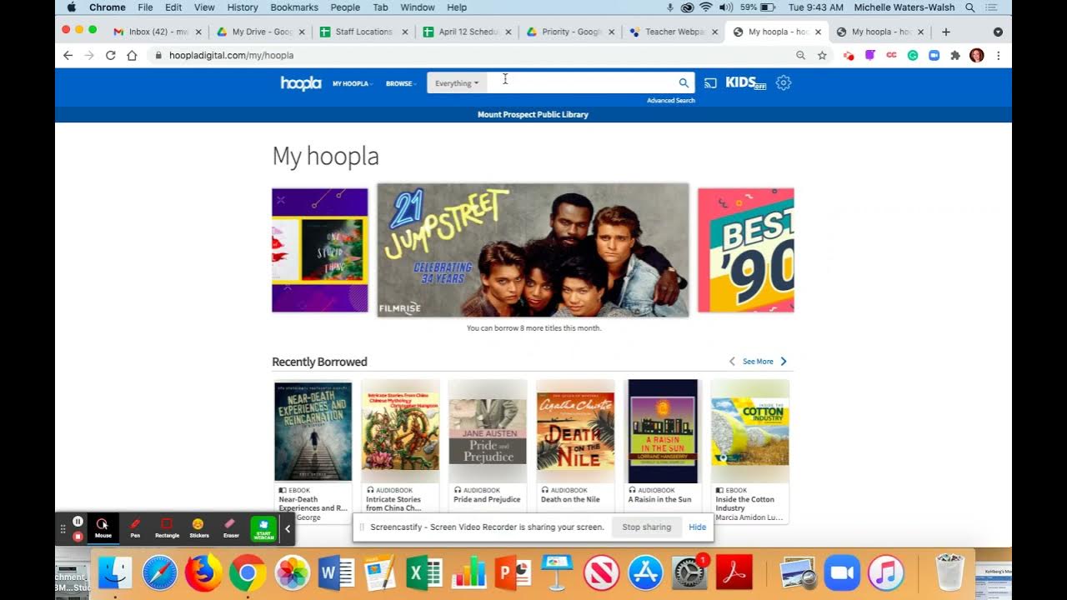Screen dimensions: 1067x600
Task: Launch Safari from the Dock
Action: pyautogui.click(x=159, y=572)
